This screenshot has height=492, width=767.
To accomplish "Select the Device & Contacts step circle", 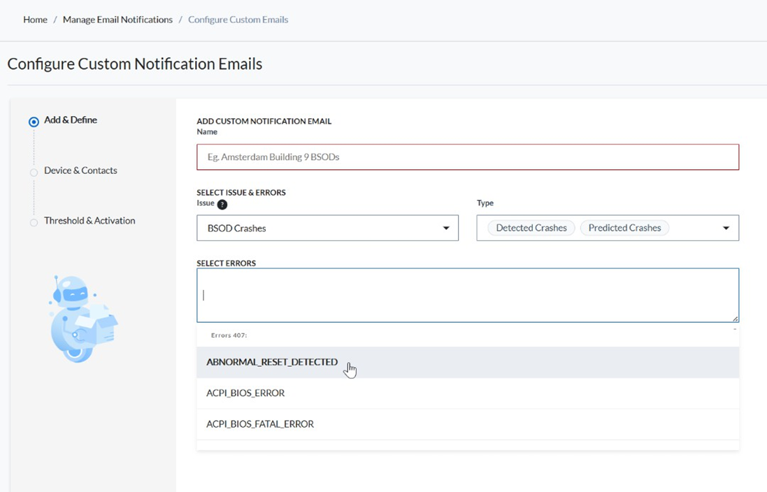I will tap(34, 172).
